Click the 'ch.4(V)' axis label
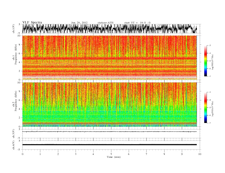Image resolution: width=225 pixels, height=173 pixels. pos(14,145)
